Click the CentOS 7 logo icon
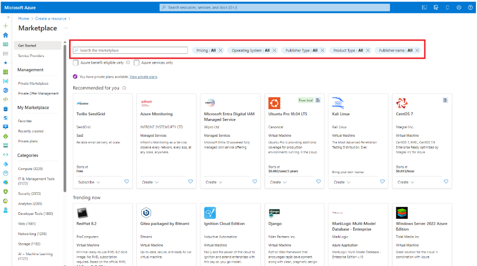 pyautogui.click(x=401, y=103)
